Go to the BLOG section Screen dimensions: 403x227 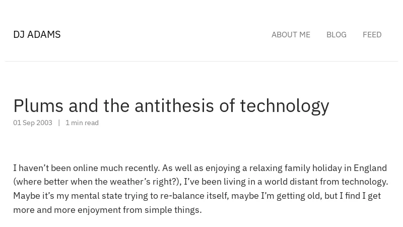point(337,35)
